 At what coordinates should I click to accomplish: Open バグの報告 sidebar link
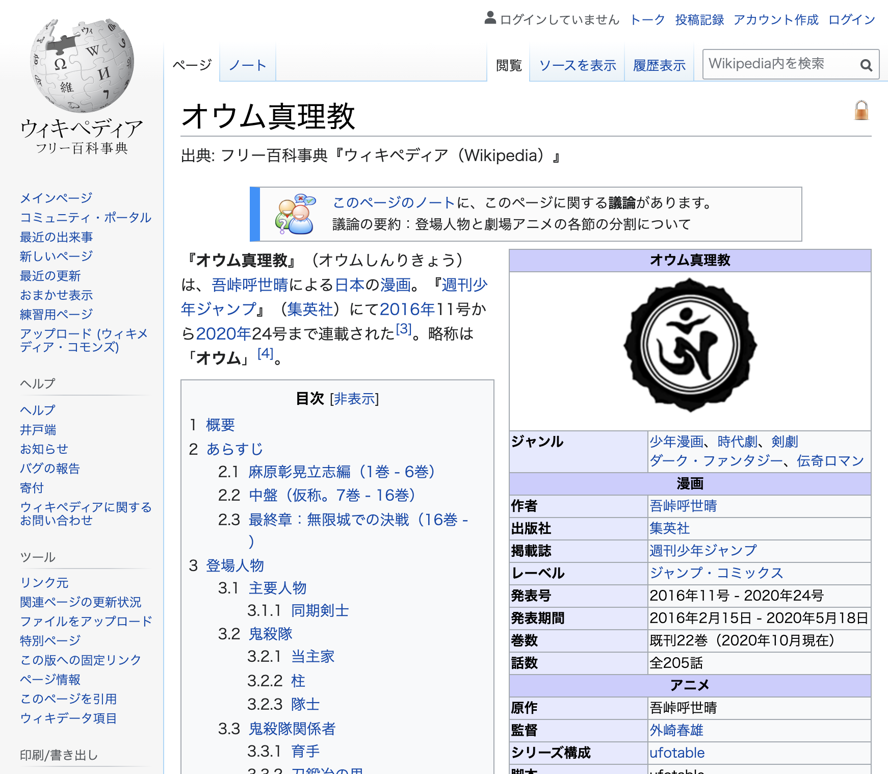[x=50, y=469]
